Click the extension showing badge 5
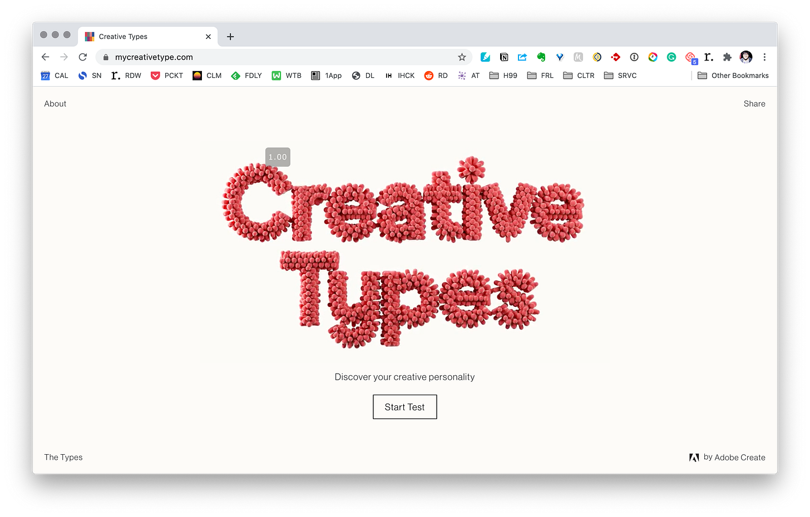The height and width of the screenshot is (517, 810). tap(690, 58)
